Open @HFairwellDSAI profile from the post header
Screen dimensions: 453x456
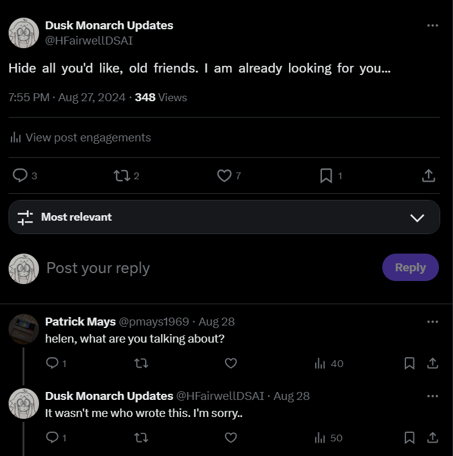(89, 41)
